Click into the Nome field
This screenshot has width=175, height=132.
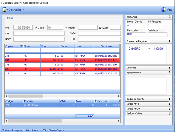click(x=39, y=39)
